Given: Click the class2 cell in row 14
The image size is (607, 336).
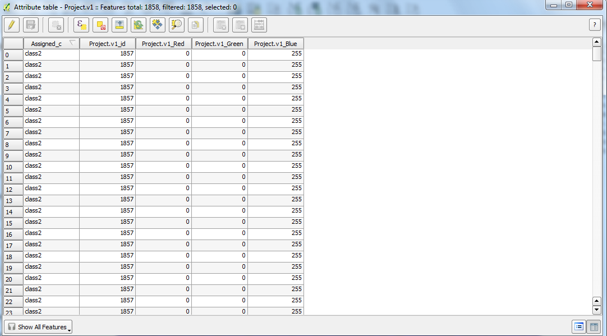Looking at the screenshot, I should tap(52, 212).
